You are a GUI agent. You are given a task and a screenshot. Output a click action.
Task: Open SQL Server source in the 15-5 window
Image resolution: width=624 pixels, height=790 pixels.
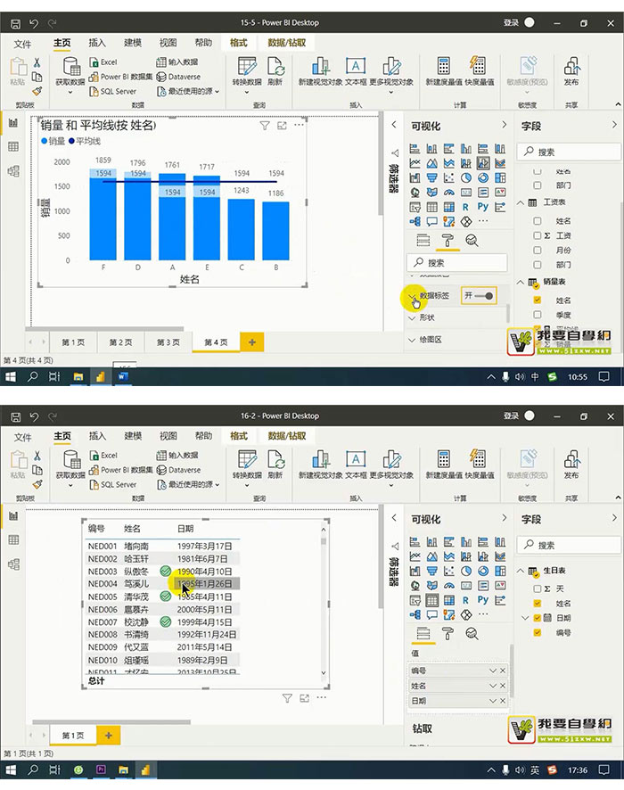[x=113, y=91]
